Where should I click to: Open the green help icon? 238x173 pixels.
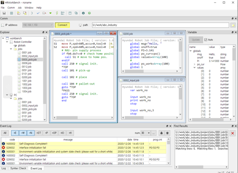(89, 13)
